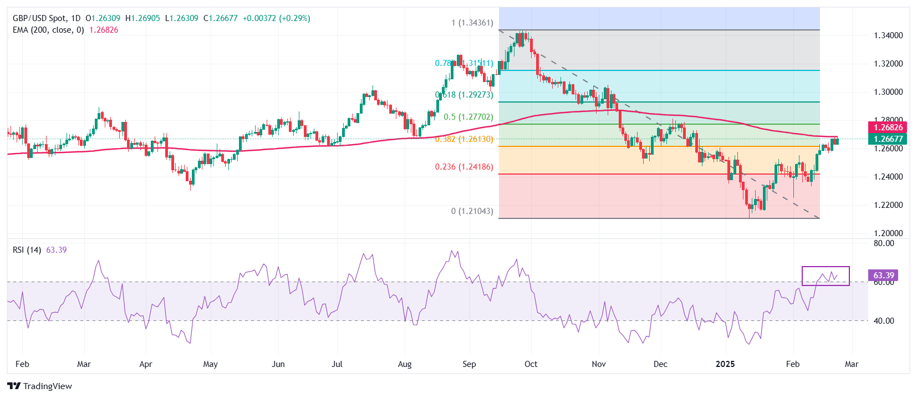Click the 1D timeframe in chart title
917x398 pixels.
point(75,18)
